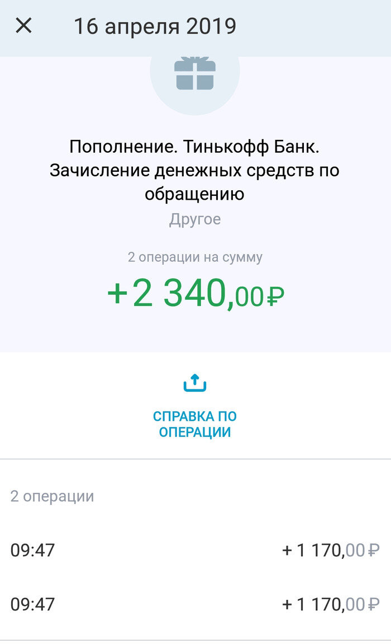Tap the present icon representing the deposit category
This screenshot has height=644, width=391.
point(194,73)
